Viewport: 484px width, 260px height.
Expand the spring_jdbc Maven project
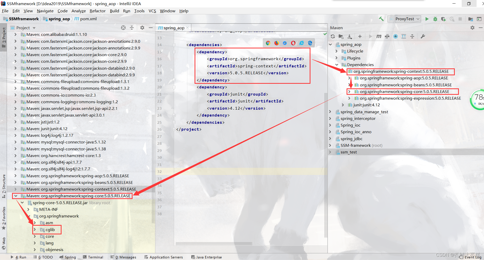pyautogui.click(x=330, y=139)
